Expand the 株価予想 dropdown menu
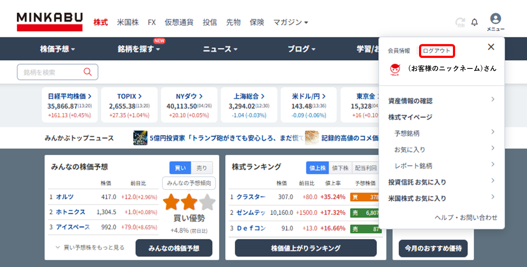This screenshot has height=267, width=527. tap(57, 49)
